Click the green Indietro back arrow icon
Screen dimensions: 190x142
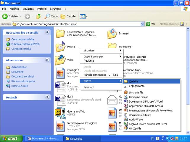(x=5, y=16)
